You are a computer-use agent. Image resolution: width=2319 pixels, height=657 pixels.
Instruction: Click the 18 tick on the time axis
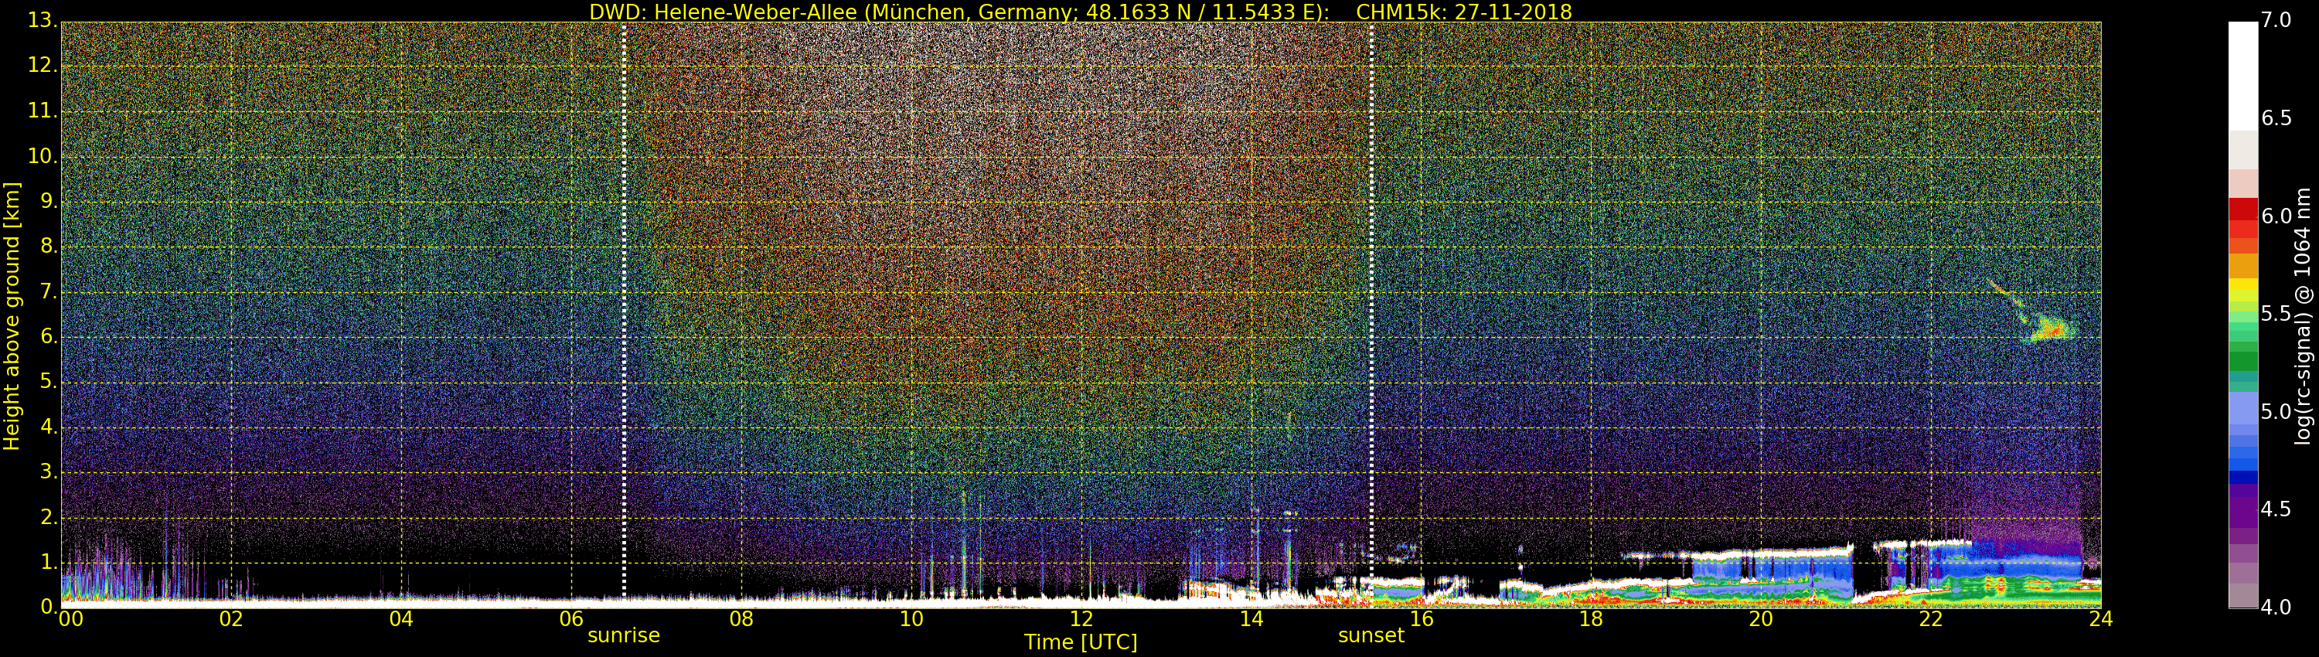[1591, 619]
